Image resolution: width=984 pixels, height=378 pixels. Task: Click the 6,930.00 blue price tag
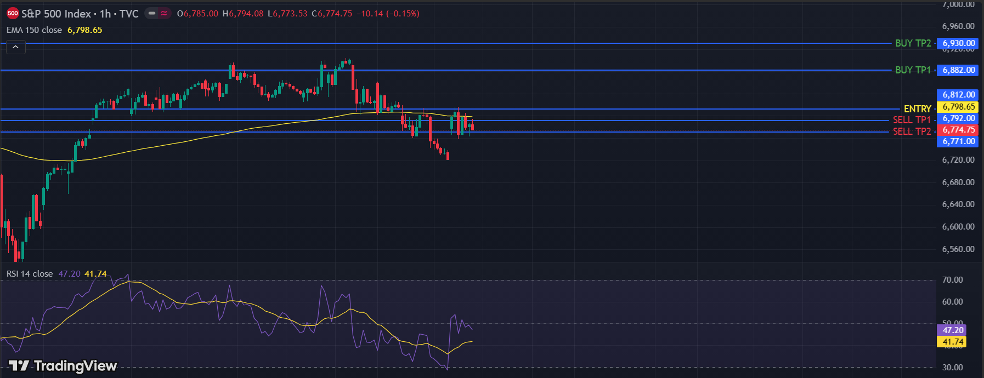(x=958, y=43)
